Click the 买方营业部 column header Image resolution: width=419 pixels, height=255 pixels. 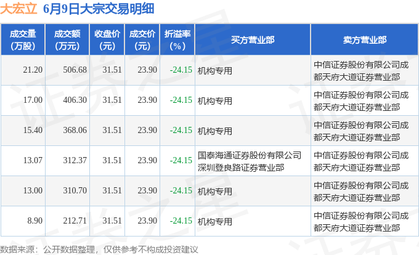coord(253,40)
